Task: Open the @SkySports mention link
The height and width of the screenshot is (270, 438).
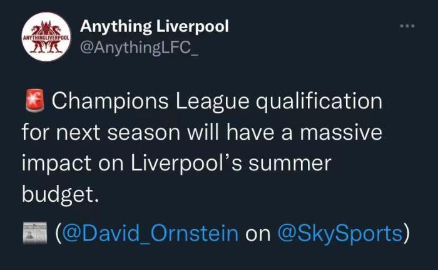Action: [338, 234]
